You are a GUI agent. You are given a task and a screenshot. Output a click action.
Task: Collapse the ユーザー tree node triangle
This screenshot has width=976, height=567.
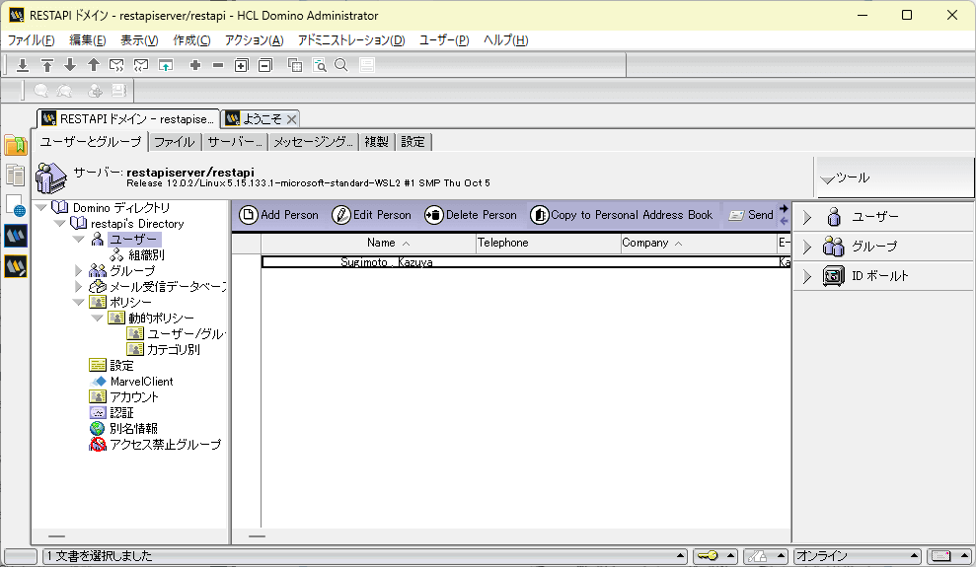(x=78, y=240)
